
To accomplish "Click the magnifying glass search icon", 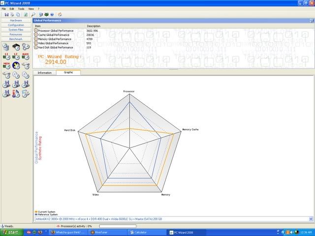I will [33, 14].
